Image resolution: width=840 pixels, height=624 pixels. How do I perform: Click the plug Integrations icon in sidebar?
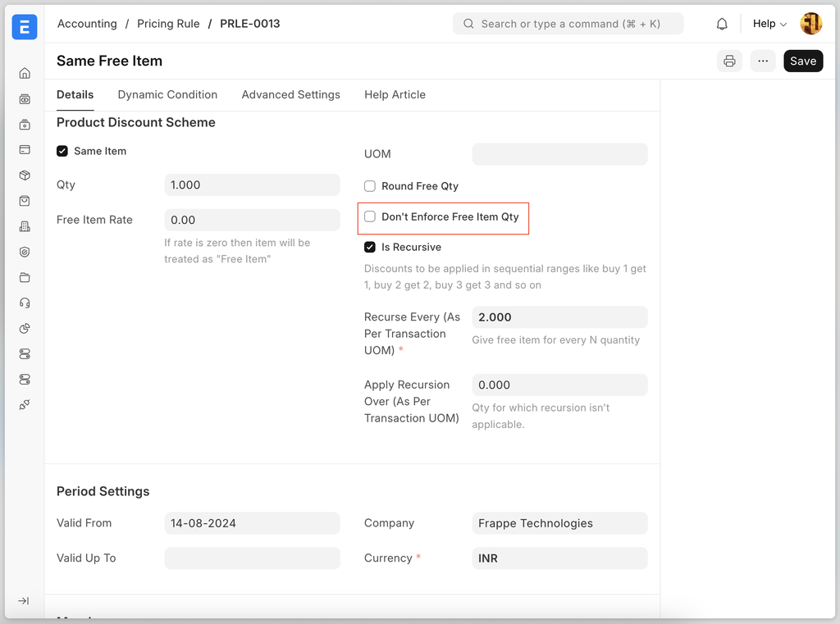tap(25, 404)
